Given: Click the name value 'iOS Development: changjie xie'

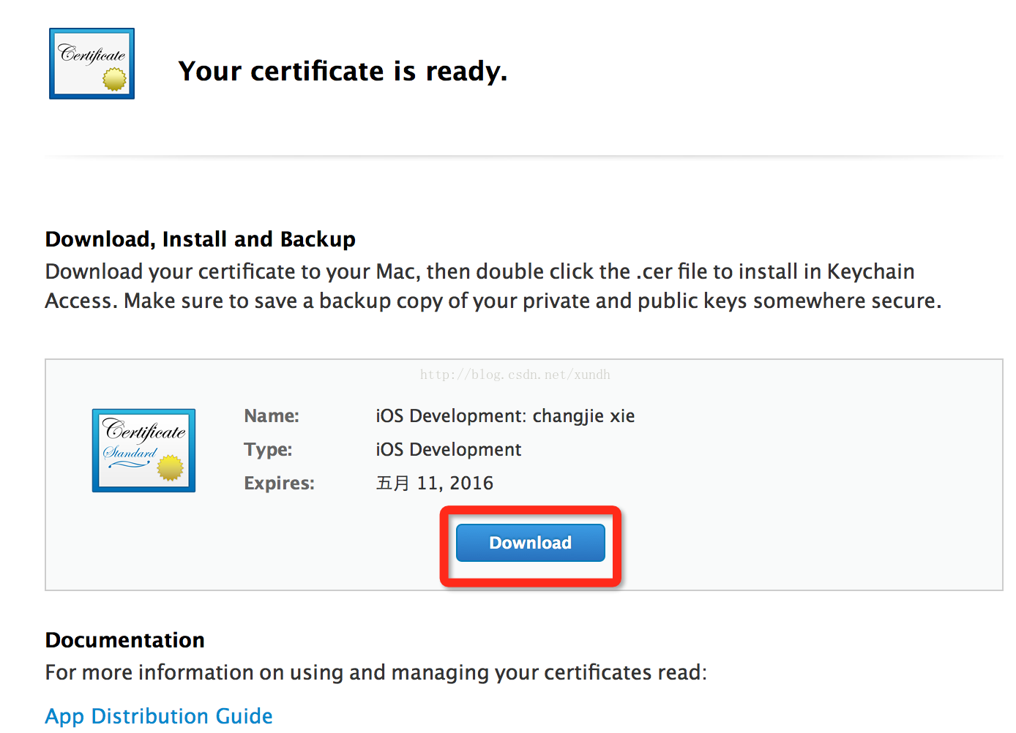Looking at the screenshot, I should 505,416.
